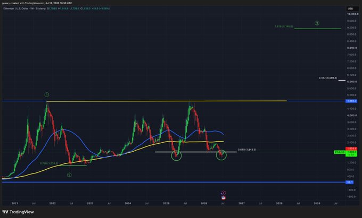
Task: Click the circled 2 wave label
Action: point(69,175)
